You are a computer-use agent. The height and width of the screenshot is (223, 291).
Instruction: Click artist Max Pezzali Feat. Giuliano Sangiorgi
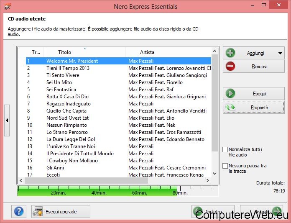(168, 75)
